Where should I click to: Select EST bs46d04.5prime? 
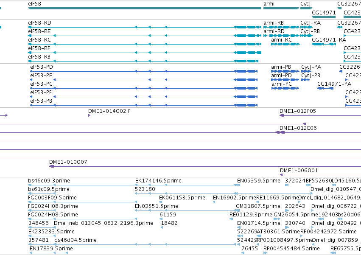[x=76, y=240]
